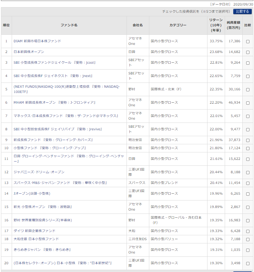Open the NEXT FUNDS NASDAQ-100 fund link
The image size is (254, 272).
[x=67, y=89]
